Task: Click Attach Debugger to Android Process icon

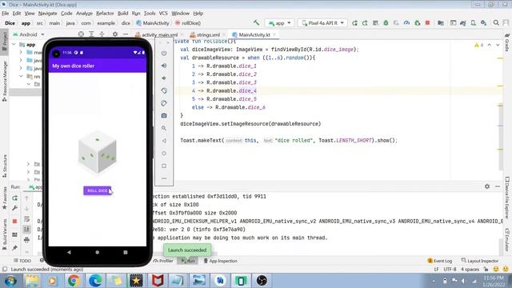Action: click(x=417, y=23)
